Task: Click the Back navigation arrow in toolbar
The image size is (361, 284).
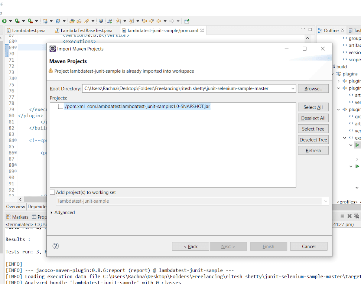Action: click(x=159, y=21)
